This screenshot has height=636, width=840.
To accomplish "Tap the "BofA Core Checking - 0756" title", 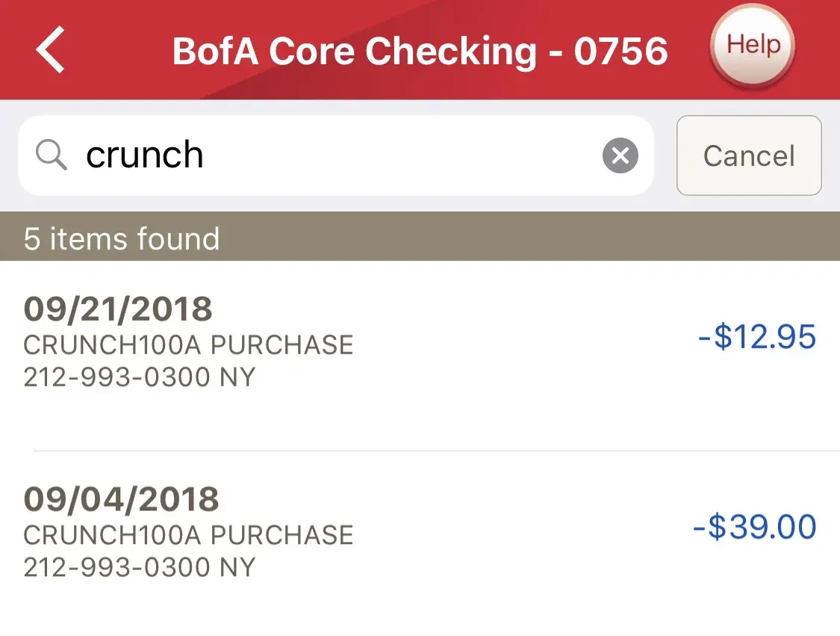I will [x=420, y=51].
